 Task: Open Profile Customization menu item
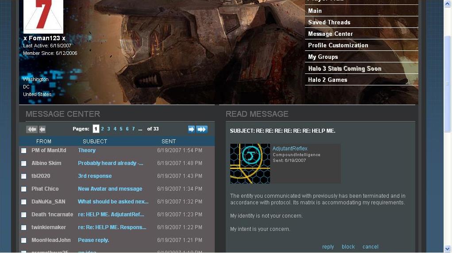338,45
